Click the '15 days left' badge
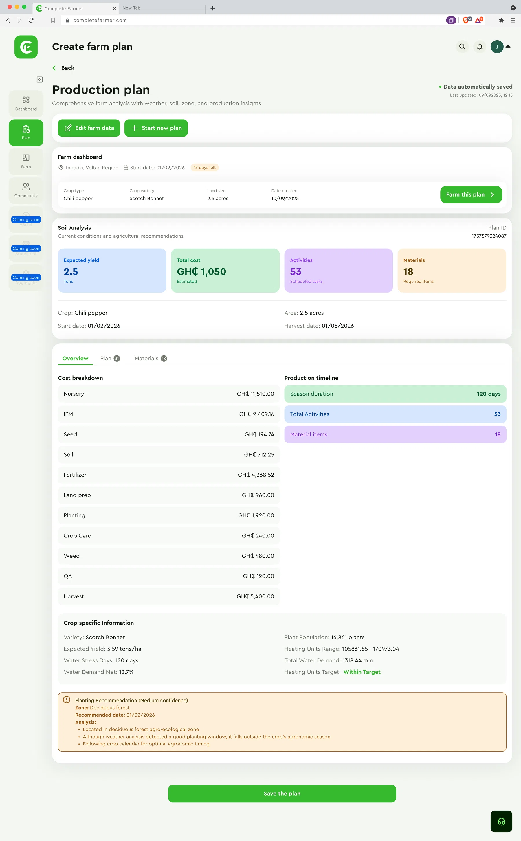 tap(205, 168)
